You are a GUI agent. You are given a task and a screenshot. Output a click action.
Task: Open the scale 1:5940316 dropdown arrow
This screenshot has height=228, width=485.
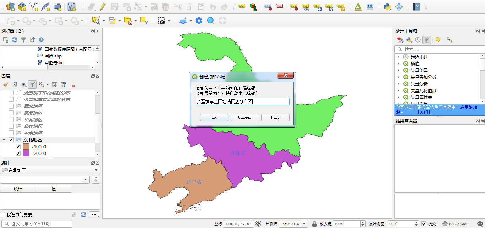point(304,224)
